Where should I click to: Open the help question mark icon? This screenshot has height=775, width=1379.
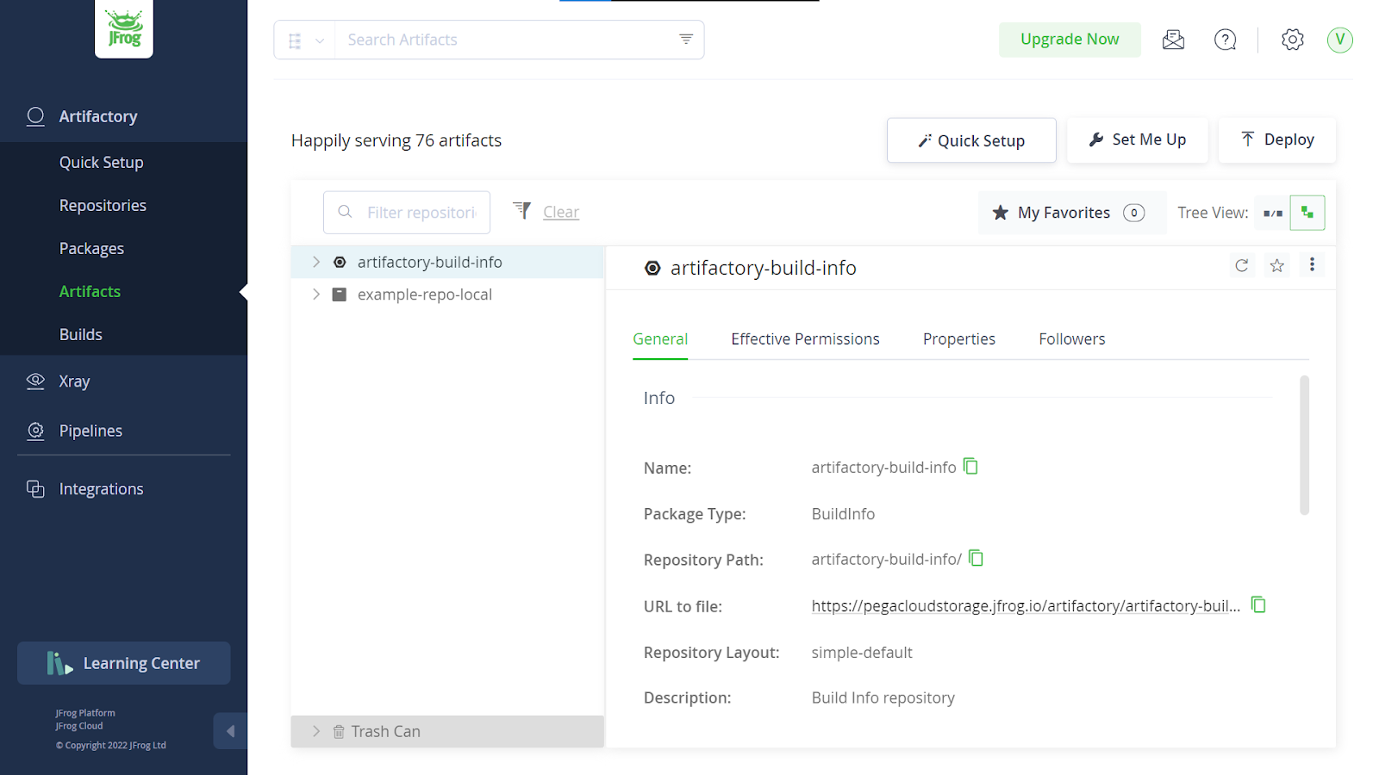pos(1225,40)
